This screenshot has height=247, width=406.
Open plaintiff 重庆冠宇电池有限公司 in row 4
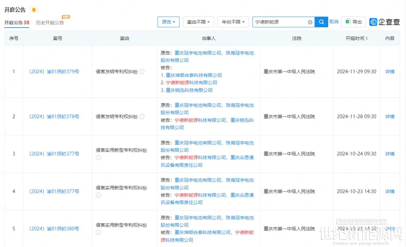pyautogui.click(x=198, y=180)
